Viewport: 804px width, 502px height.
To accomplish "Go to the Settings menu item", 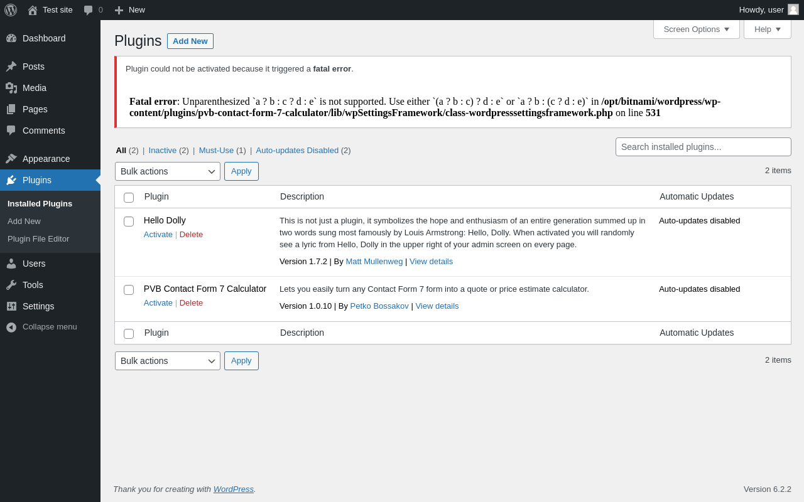I will (x=38, y=306).
